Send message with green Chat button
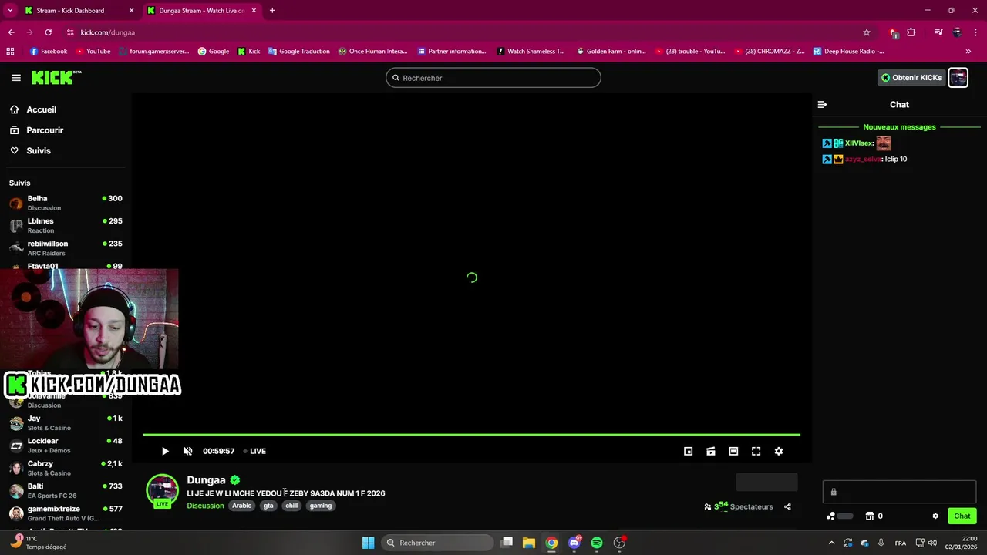Viewport: 987px width, 555px height. point(962,516)
